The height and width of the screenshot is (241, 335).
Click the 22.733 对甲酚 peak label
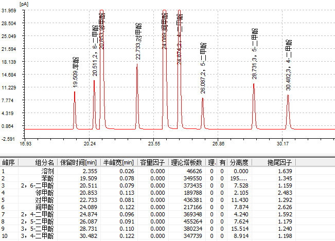138,42
